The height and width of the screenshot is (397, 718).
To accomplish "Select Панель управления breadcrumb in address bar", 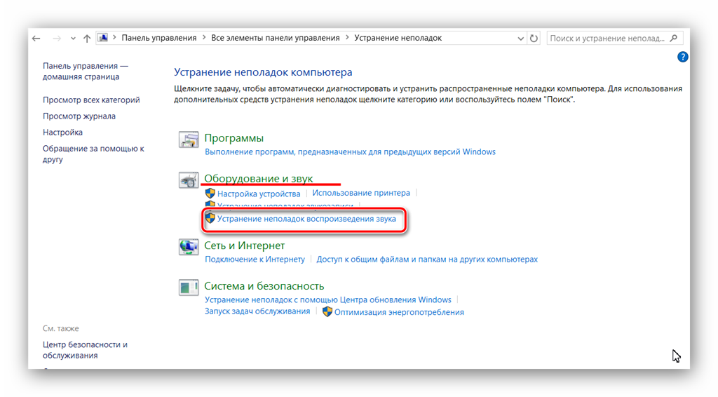I will (x=159, y=38).
